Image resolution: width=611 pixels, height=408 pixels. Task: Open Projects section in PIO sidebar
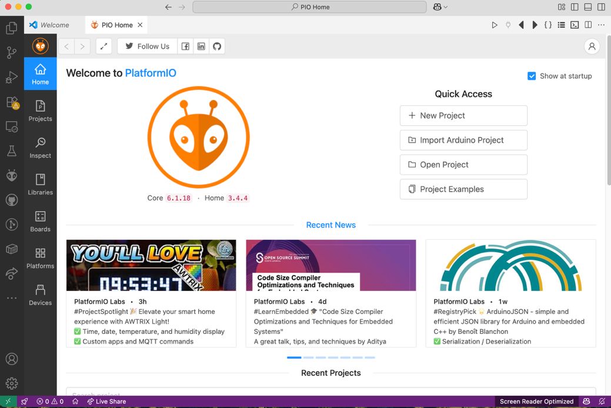[40, 111]
